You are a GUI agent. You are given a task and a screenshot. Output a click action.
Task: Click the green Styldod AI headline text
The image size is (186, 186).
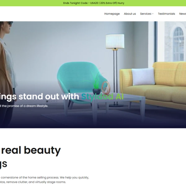coord(102,96)
